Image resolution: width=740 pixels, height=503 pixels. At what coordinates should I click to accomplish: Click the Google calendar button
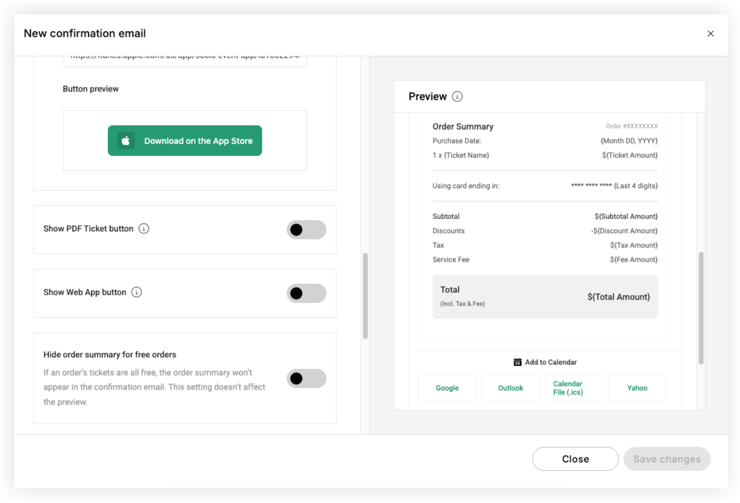(447, 388)
